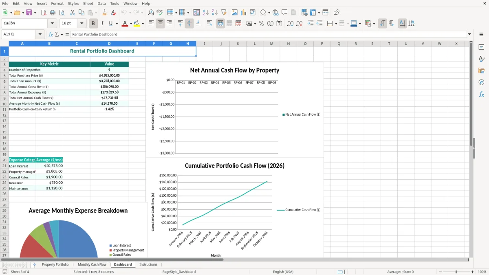Click the Save document icon
489x275 pixels.
29,13
